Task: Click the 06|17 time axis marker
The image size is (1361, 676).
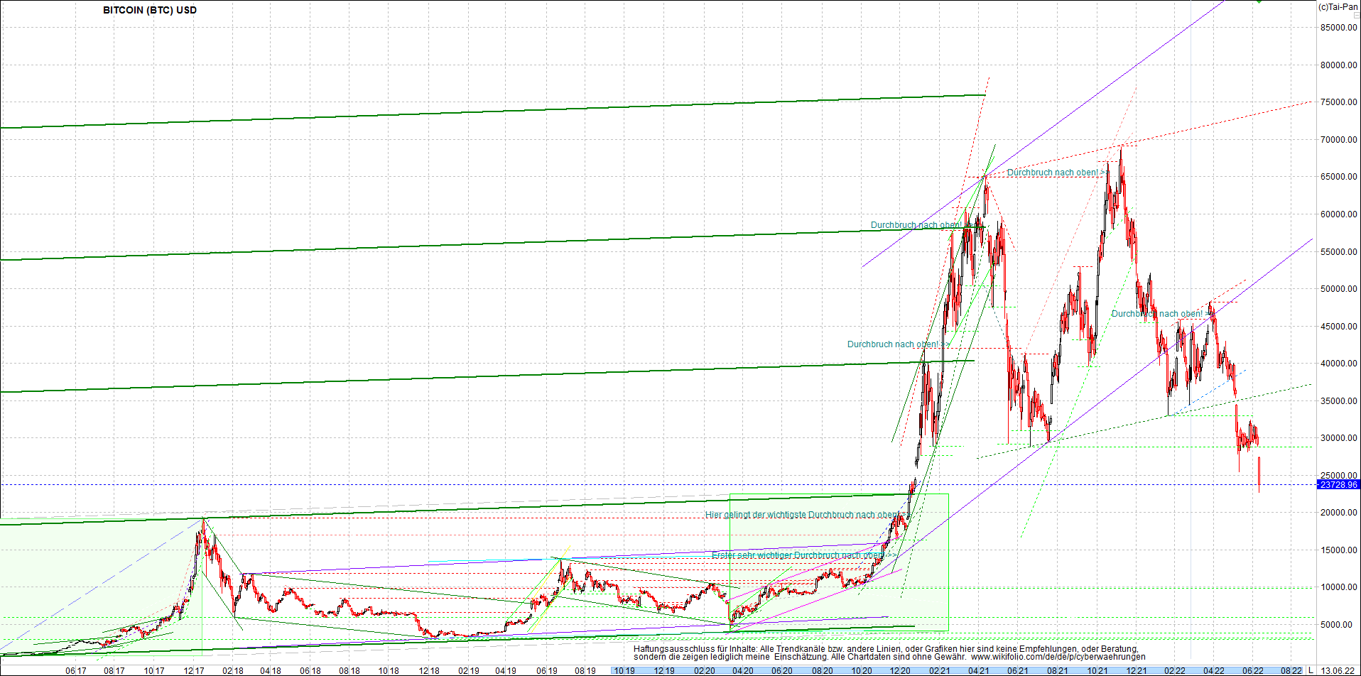Action: [76, 670]
